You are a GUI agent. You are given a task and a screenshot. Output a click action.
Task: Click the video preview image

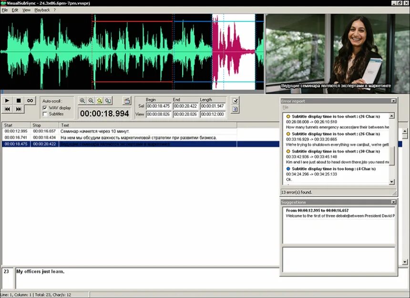tap(338, 53)
